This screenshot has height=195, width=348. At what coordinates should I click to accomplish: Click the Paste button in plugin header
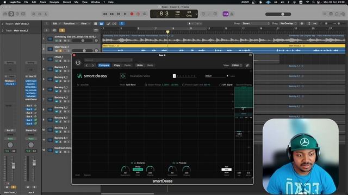coord(127,66)
